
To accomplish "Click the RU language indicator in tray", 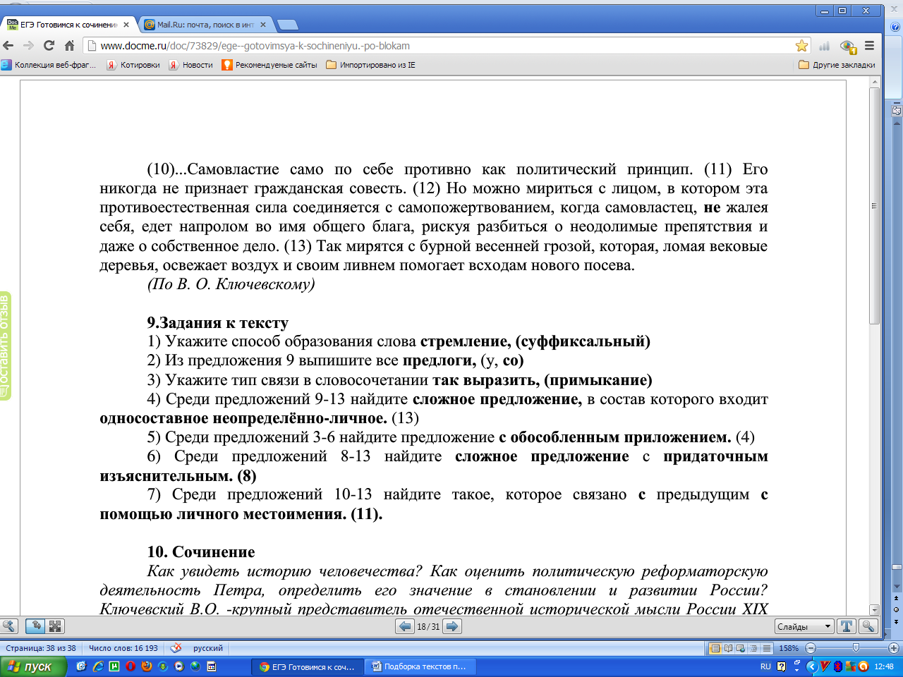I will pyautogui.click(x=765, y=666).
